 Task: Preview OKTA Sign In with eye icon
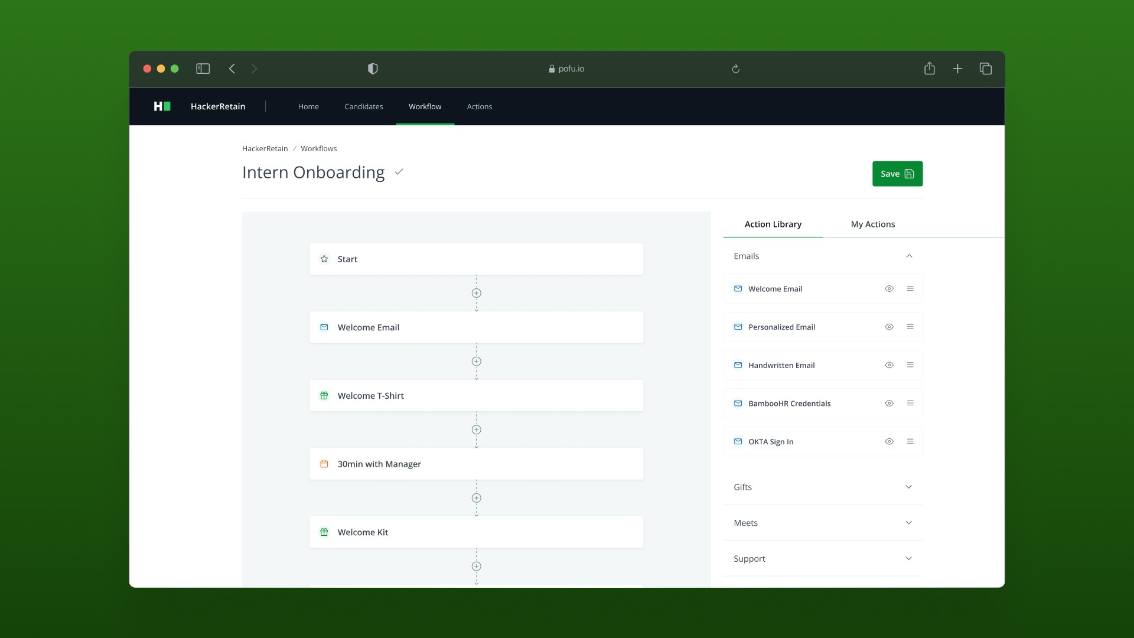coord(889,441)
